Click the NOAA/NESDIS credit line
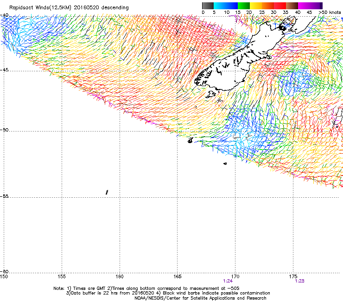343x301 pixels. (x=200, y=298)
